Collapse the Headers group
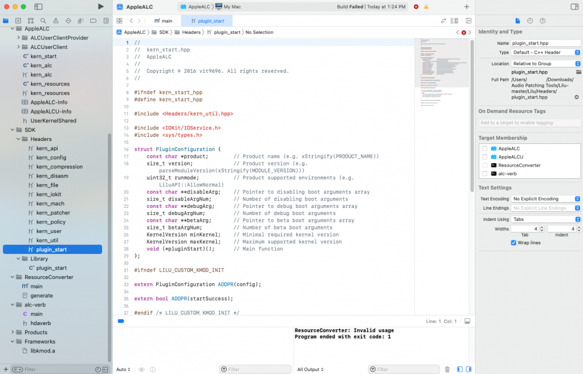Viewport: 583px width, 374px height. tap(18, 139)
